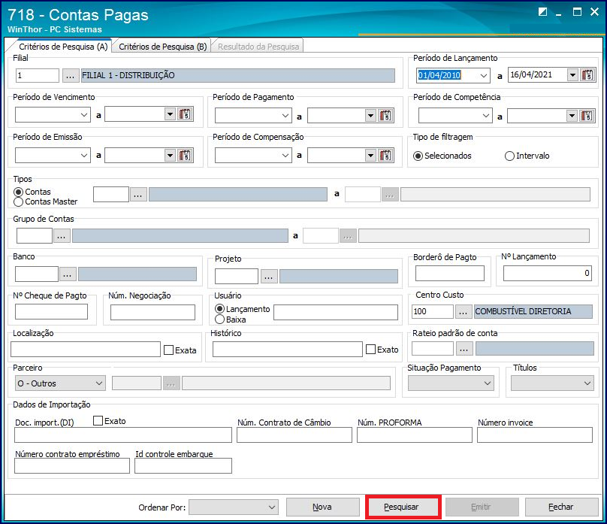The height and width of the screenshot is (524, 607).
Task: Click the Fechar button
Action: click(561, 507)
